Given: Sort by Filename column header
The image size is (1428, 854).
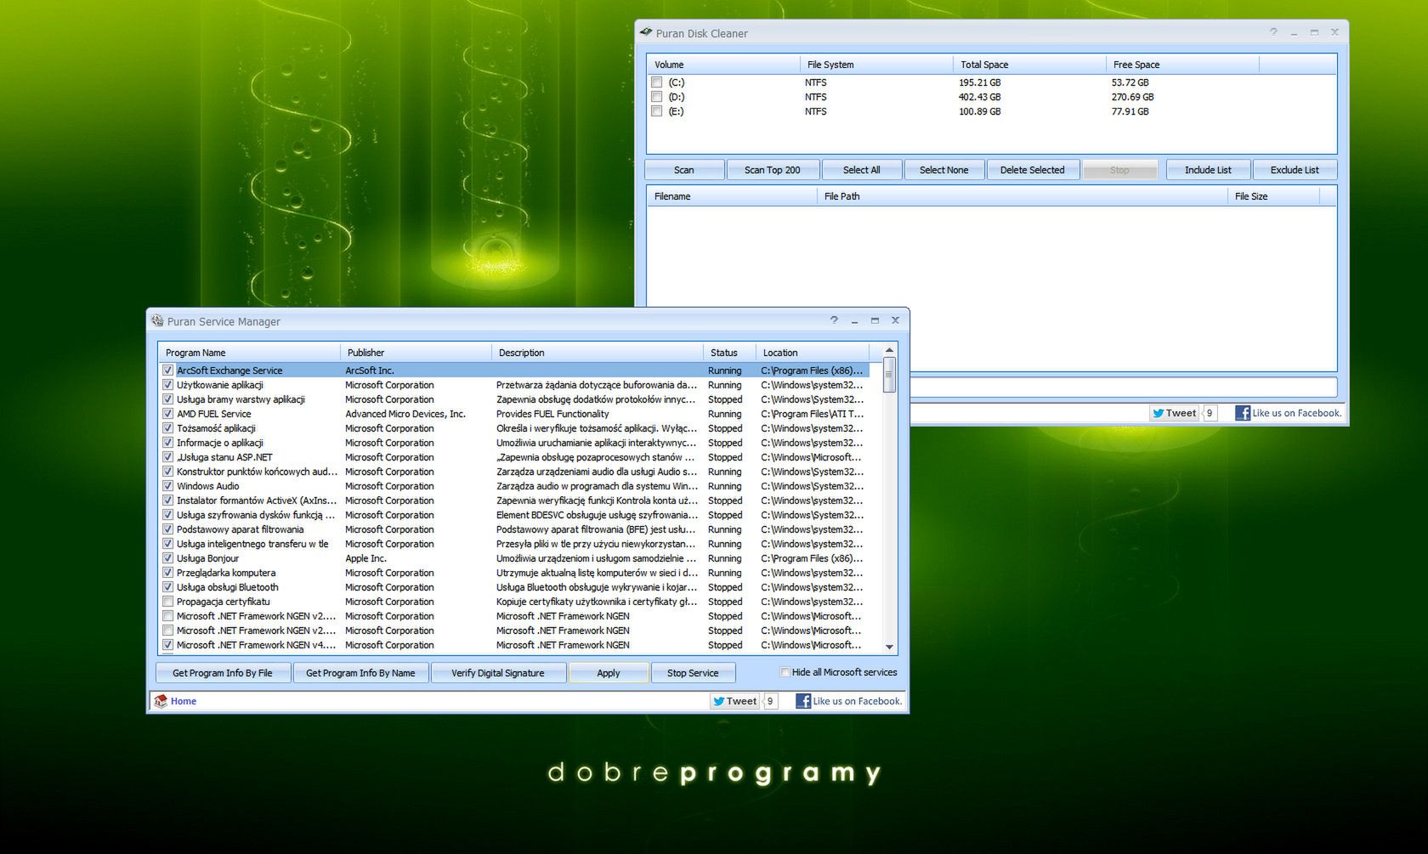Looking at the screenshot, I should 732,196.
